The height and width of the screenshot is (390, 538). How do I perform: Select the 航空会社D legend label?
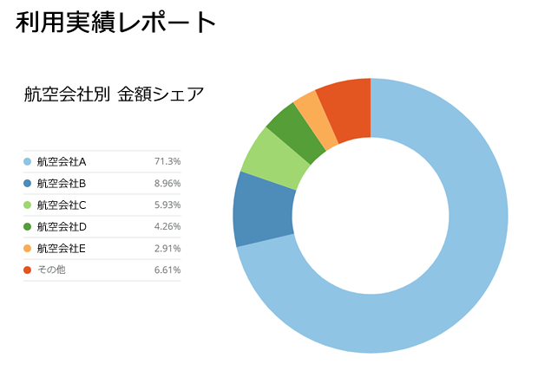(62, 227)
